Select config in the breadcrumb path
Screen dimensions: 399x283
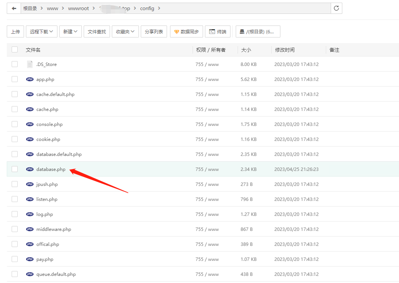click(x=147, y=8)
